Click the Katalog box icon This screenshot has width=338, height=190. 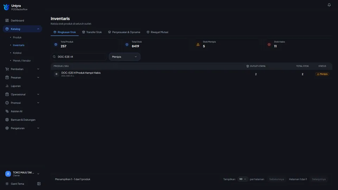[7, 29]
